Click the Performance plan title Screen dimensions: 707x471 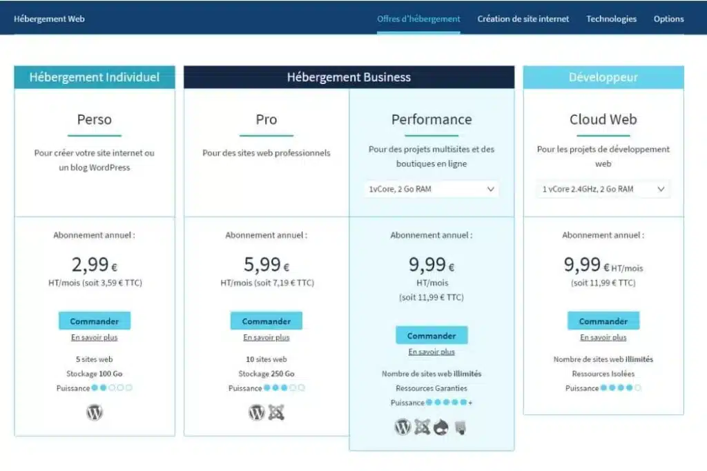(x=432, y=119)
